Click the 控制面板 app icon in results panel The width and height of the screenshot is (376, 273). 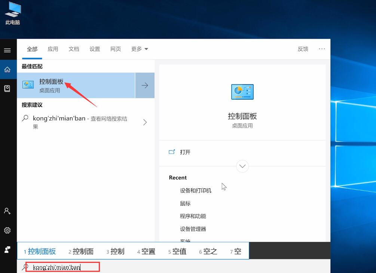tap(242, 92)
